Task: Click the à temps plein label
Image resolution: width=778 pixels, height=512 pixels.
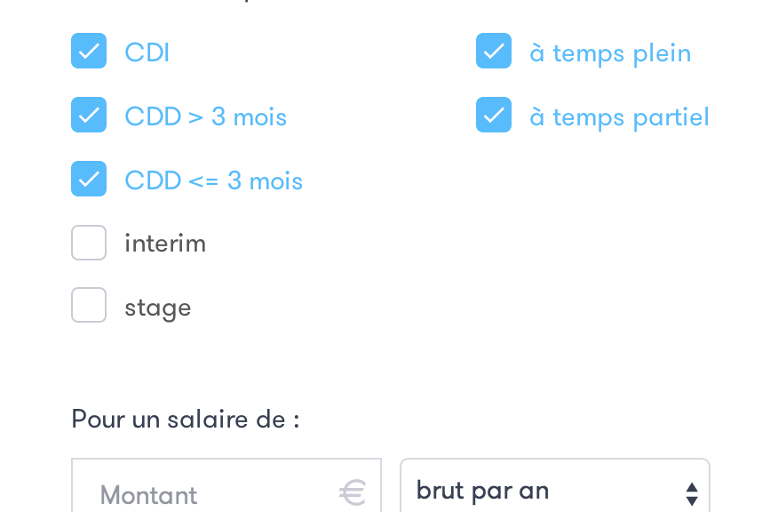Action: click(x=610, y=53)
